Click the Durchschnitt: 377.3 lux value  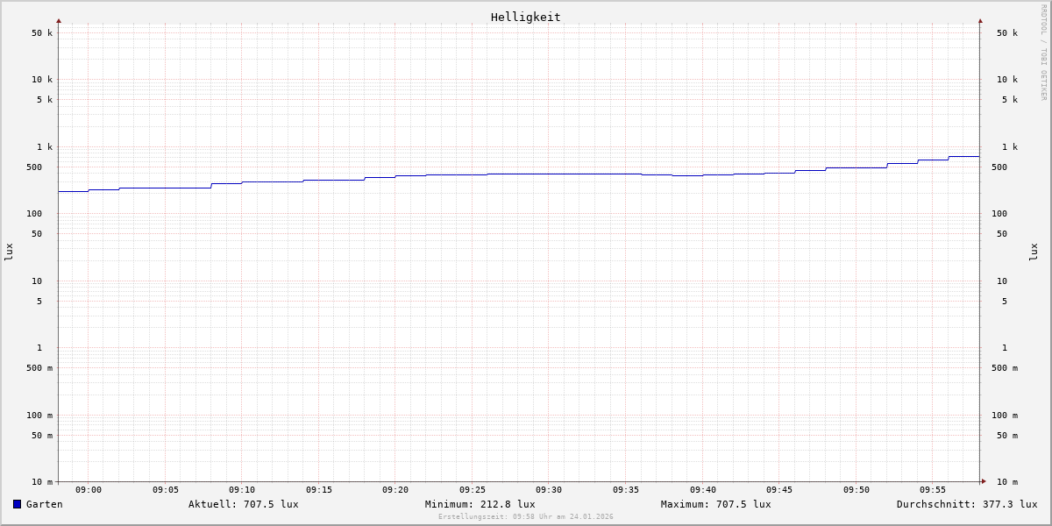pos(966,504)
